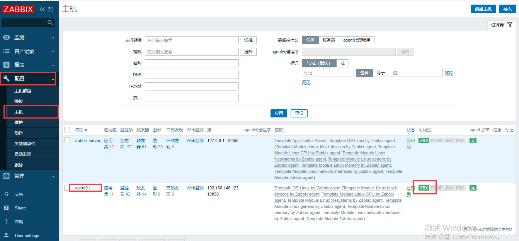Click the 无 encryption badge for agent01
Image resolution: width=519 pixels, height=241 pixels.
point(473,188)
